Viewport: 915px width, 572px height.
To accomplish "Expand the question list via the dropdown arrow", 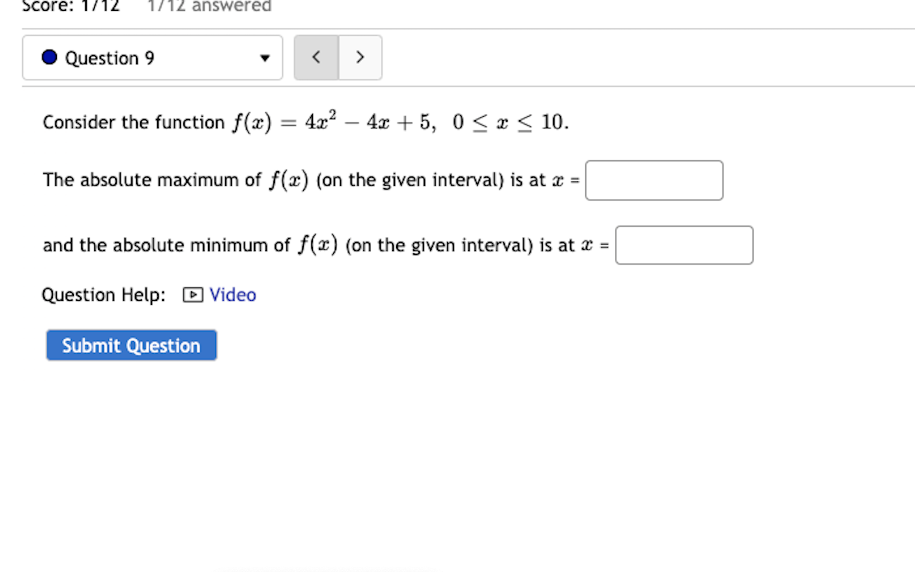I will click(264, 57).
